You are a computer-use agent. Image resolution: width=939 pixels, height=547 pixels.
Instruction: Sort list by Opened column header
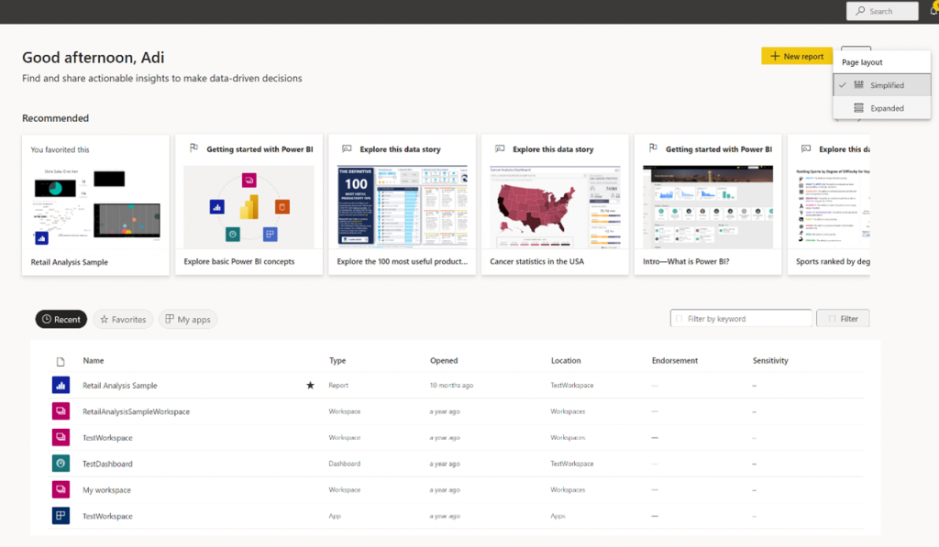coord(444,361)
